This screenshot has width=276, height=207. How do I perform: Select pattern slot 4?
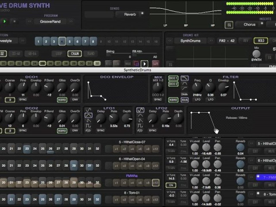(x=62, y=41)
